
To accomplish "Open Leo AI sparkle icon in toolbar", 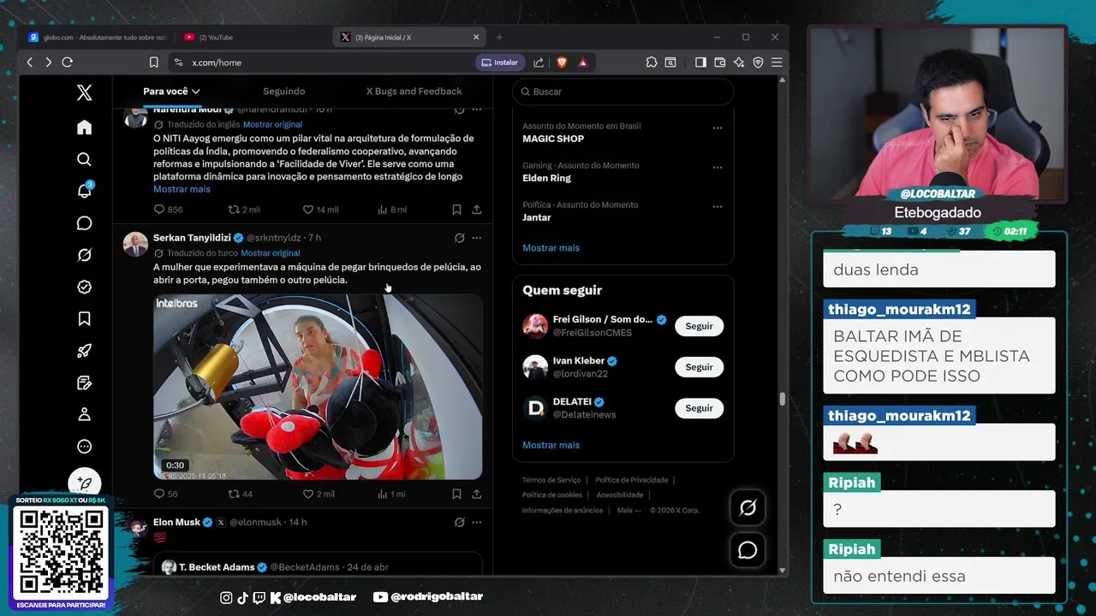I will pos(739,62).
